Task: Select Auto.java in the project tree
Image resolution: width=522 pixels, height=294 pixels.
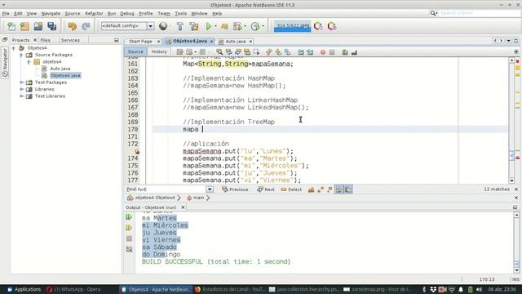Action: (x=60, y=69)
